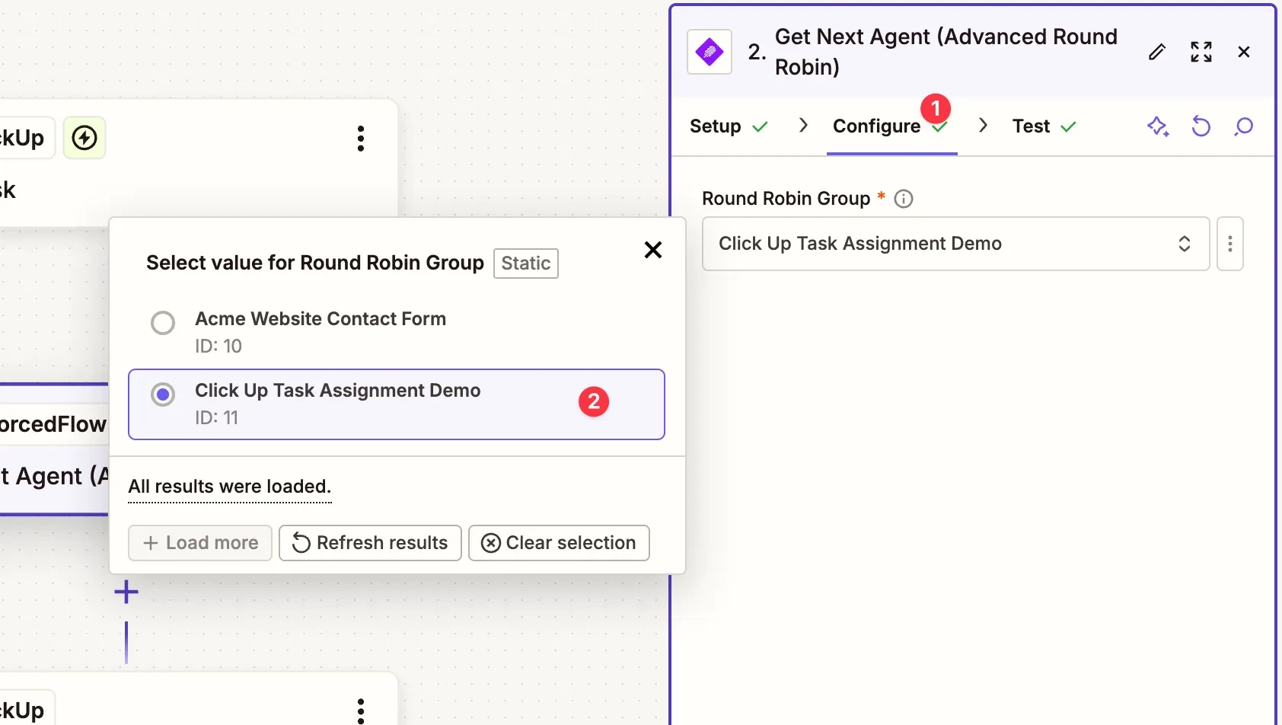Expand the step panel to full screen
1282x725 pixels.
pyautogui.click(x=1201, y=52)
